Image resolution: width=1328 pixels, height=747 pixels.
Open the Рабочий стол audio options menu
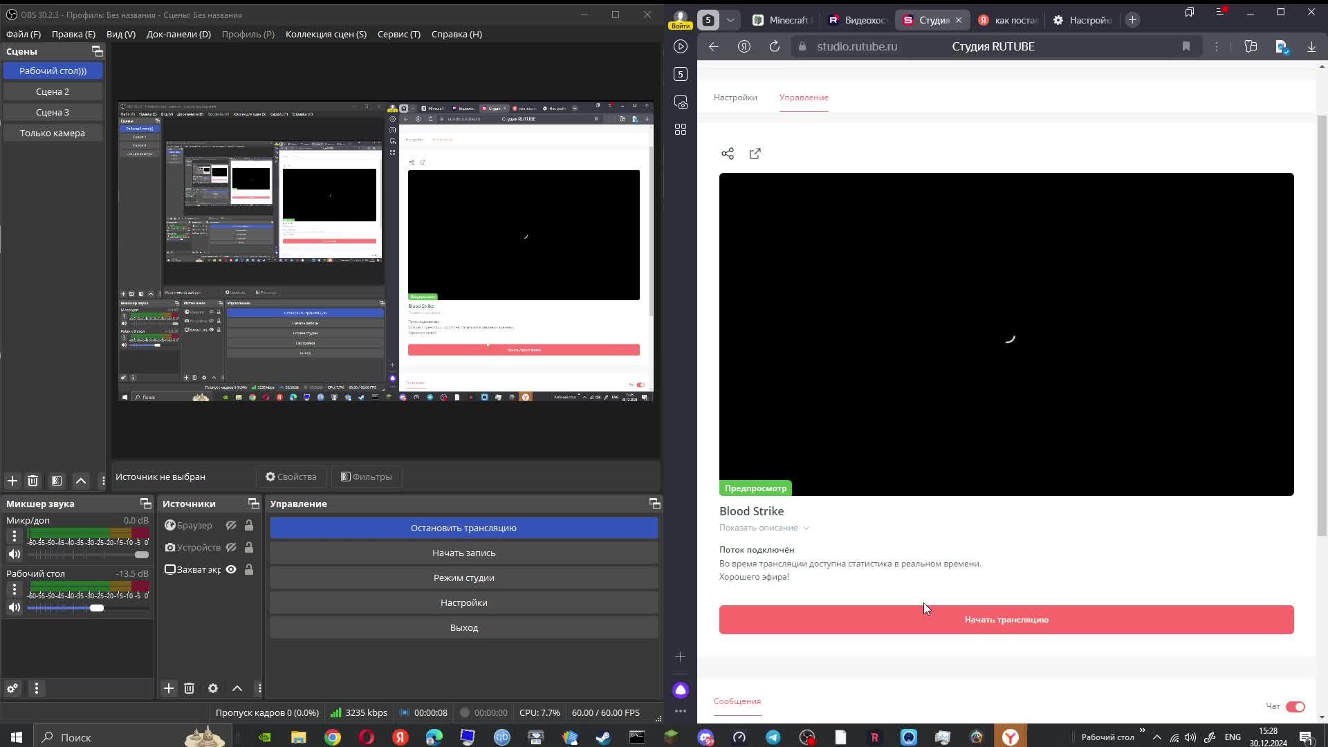(x=14, y=589)
